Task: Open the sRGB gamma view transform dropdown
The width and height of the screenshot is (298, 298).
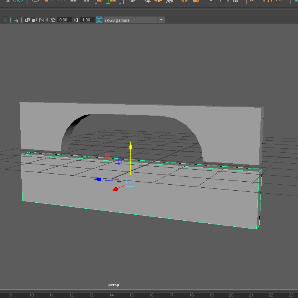Action: [x=161, y=20]
